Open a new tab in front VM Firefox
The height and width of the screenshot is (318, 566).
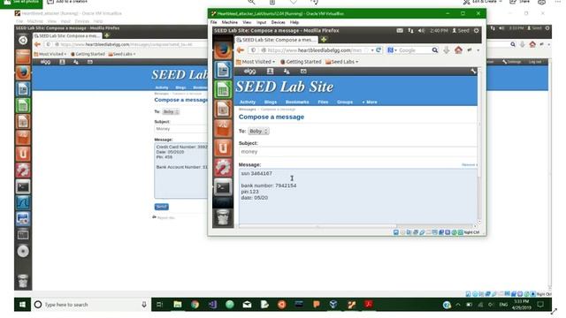pyautogui.click(x=324, y=40)
